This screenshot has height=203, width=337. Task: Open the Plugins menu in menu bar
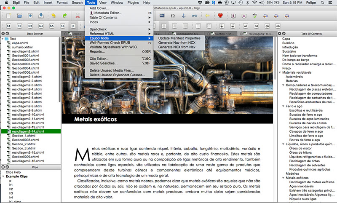coord(133,3)
